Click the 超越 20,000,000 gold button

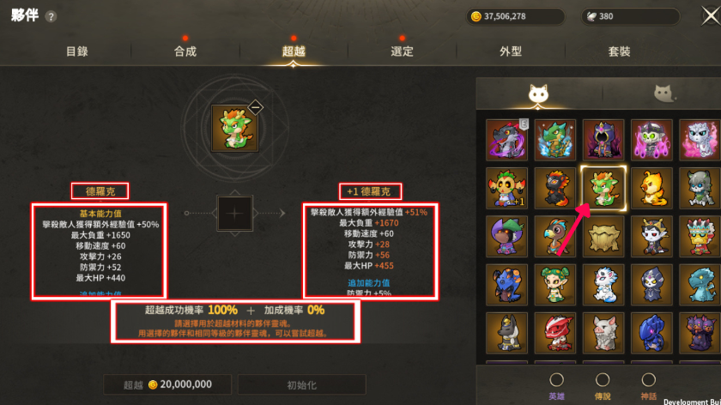click(167, 384)
